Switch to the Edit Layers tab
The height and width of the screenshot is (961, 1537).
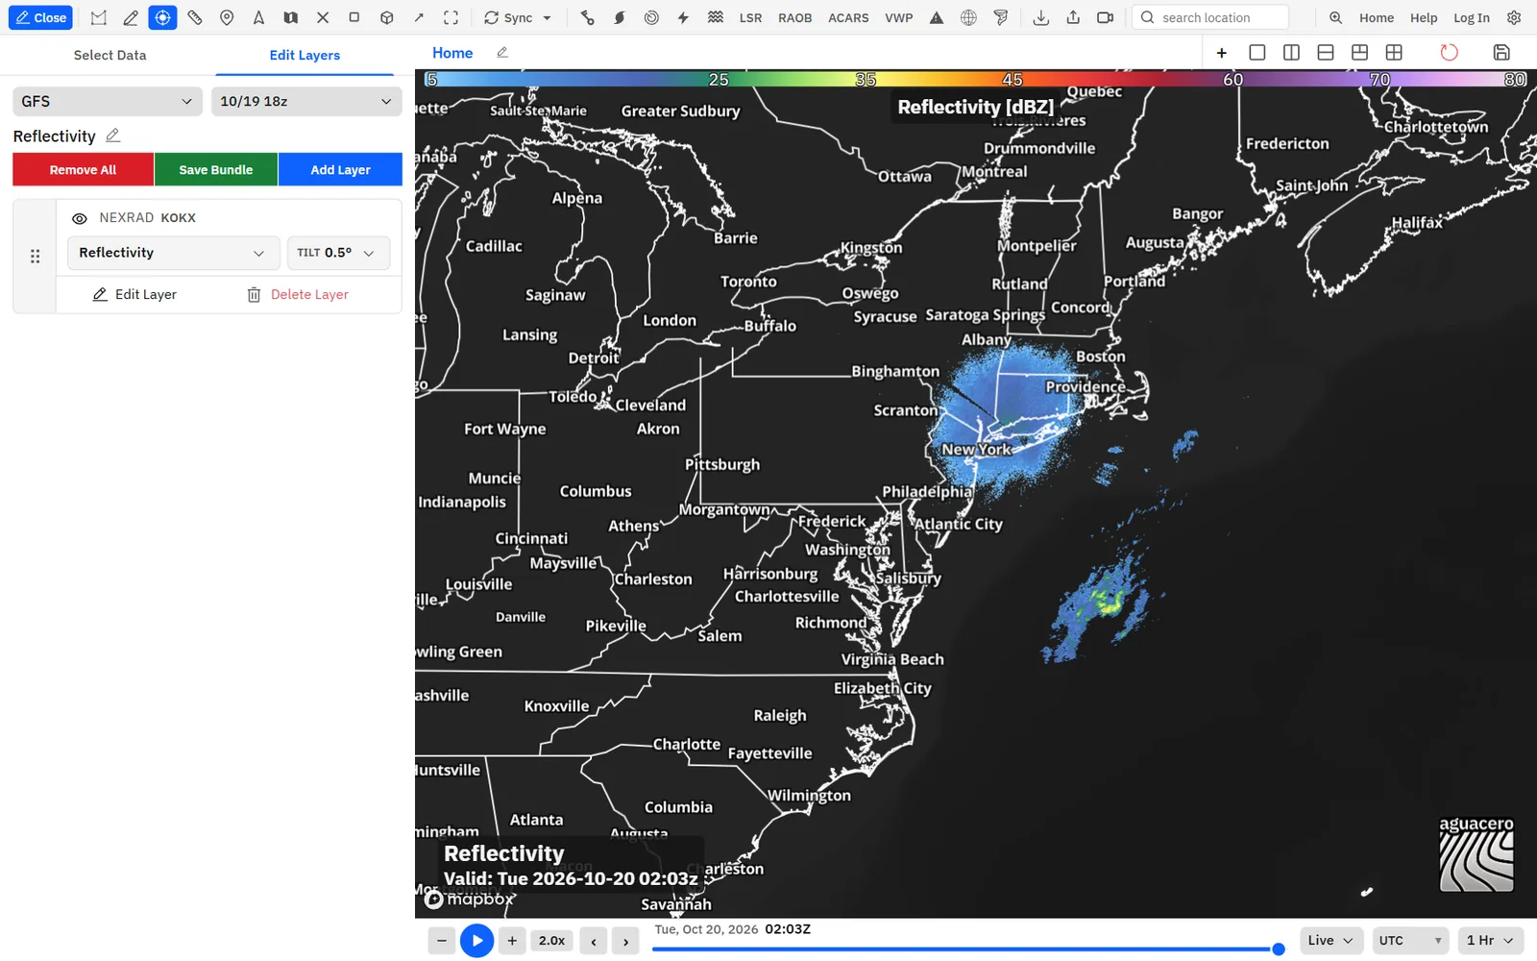(305, 55)
